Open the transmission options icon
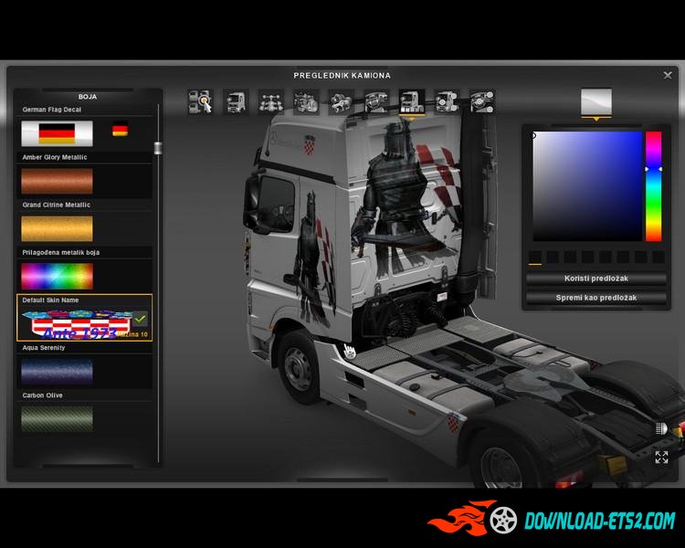This screenshot has width=685, height=548. (x=342, y=101)
